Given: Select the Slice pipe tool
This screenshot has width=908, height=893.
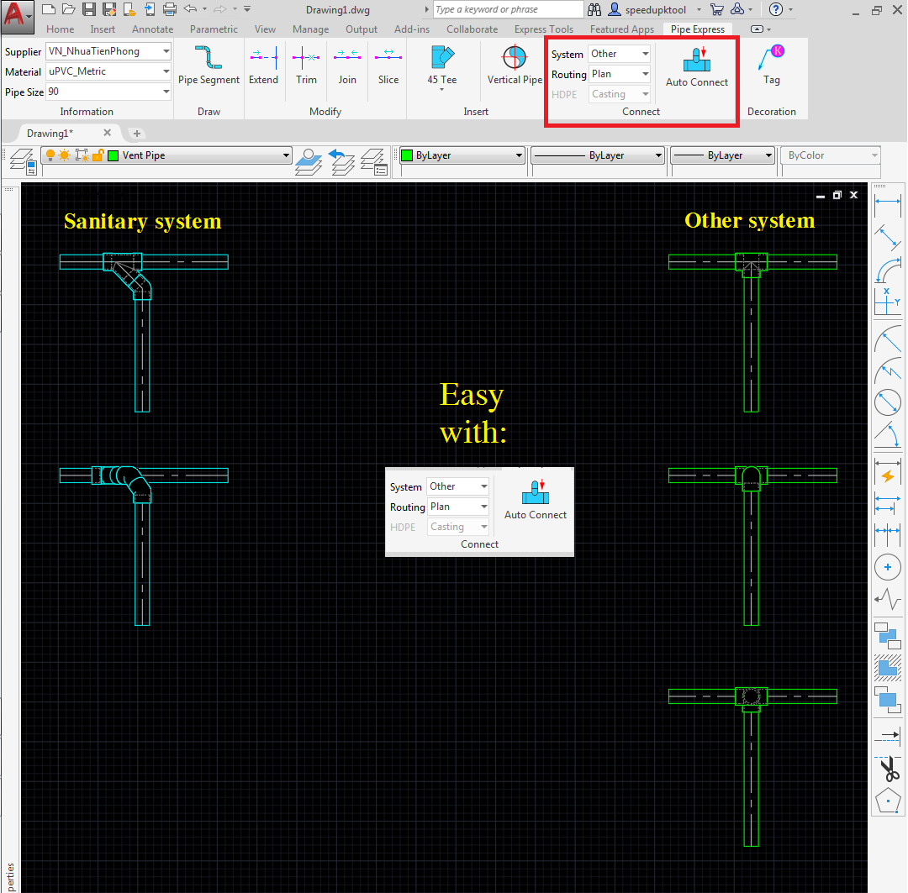Looking at the screenshot, I should click(388, 65).
